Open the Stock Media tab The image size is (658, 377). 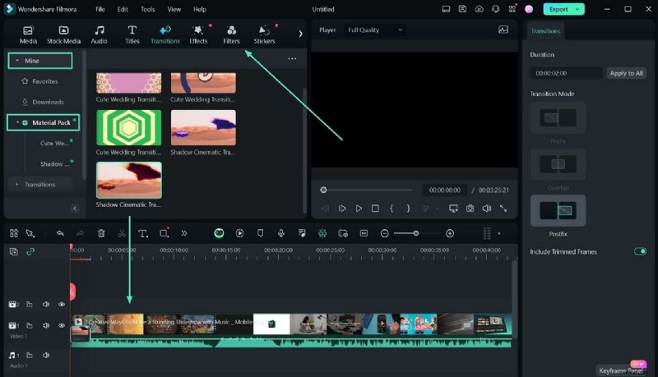pos(64,34)
